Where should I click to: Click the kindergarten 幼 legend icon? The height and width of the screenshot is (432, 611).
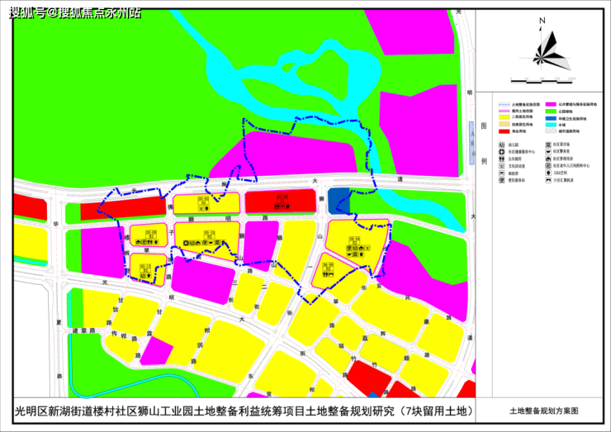pyautogui.click(x=501, y=145)
